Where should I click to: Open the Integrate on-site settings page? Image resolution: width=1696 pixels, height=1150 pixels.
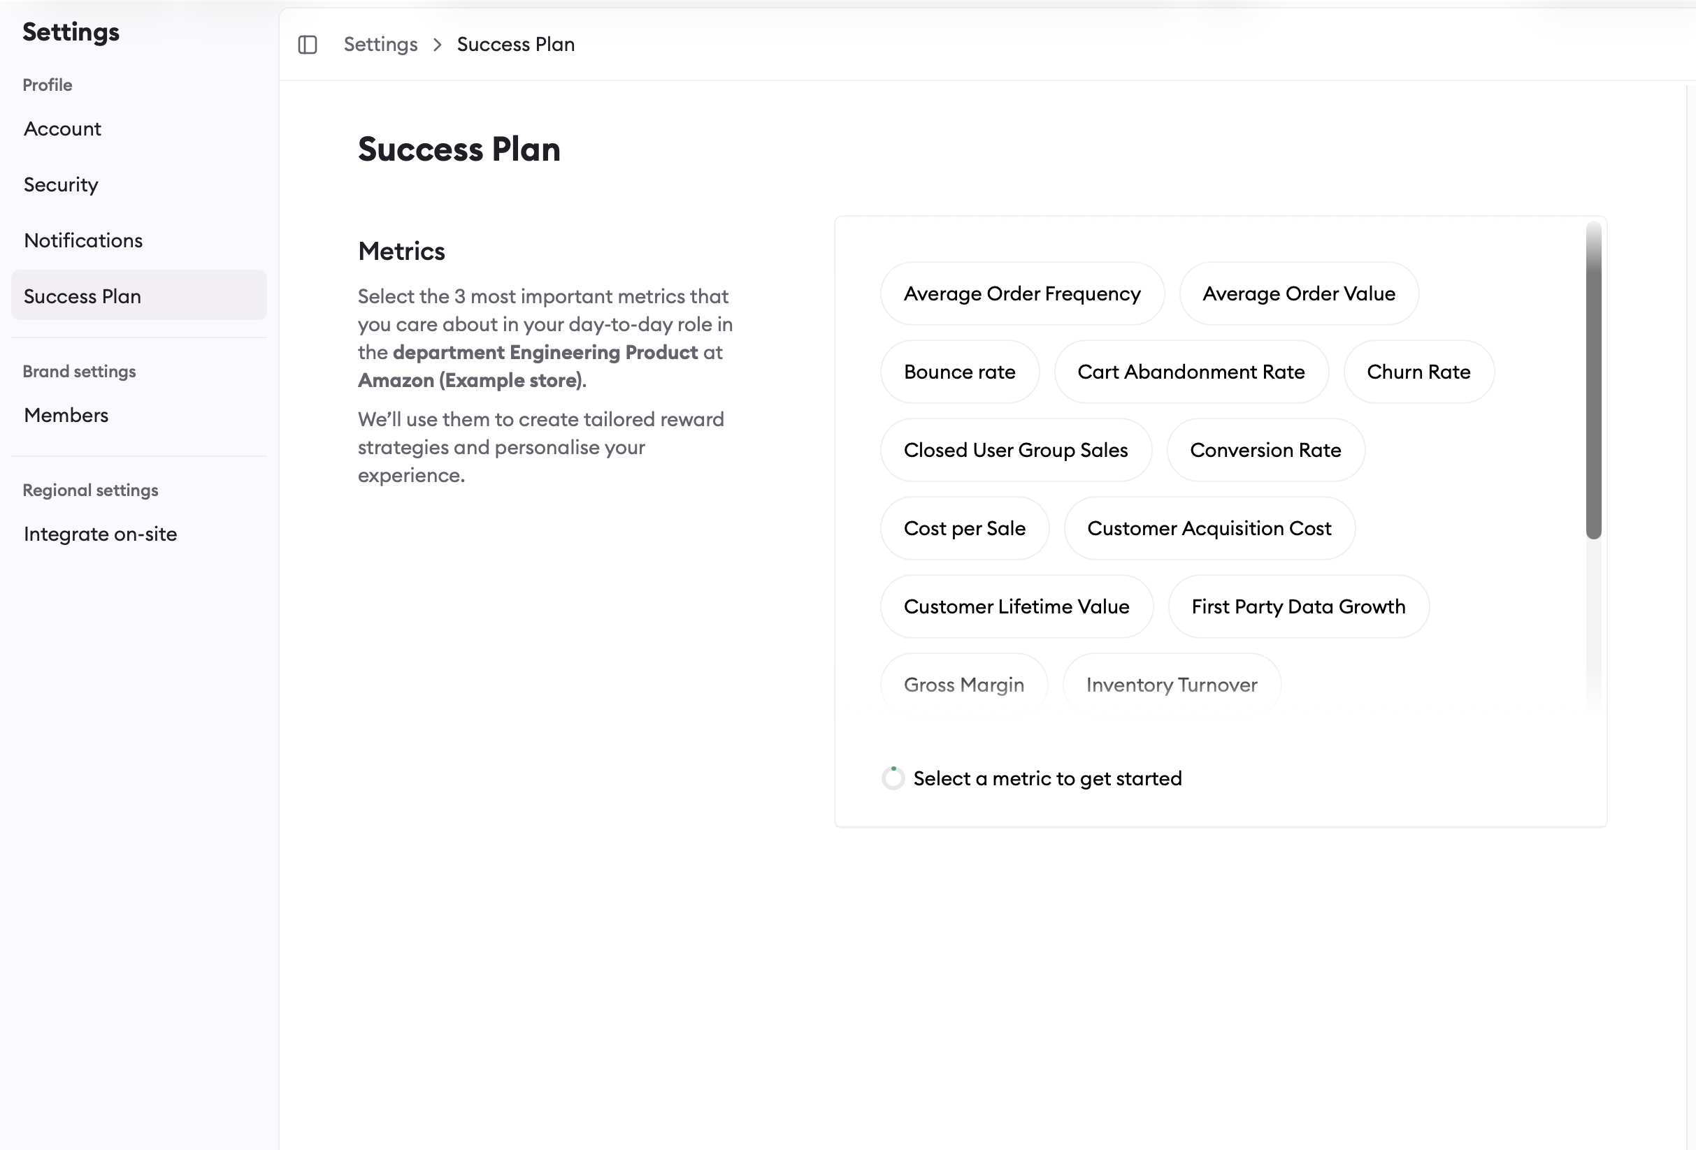point(100,533)
